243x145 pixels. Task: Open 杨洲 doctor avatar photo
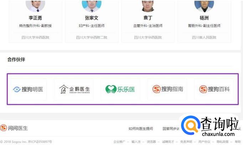pyautogui.click(x=204, y=6)
